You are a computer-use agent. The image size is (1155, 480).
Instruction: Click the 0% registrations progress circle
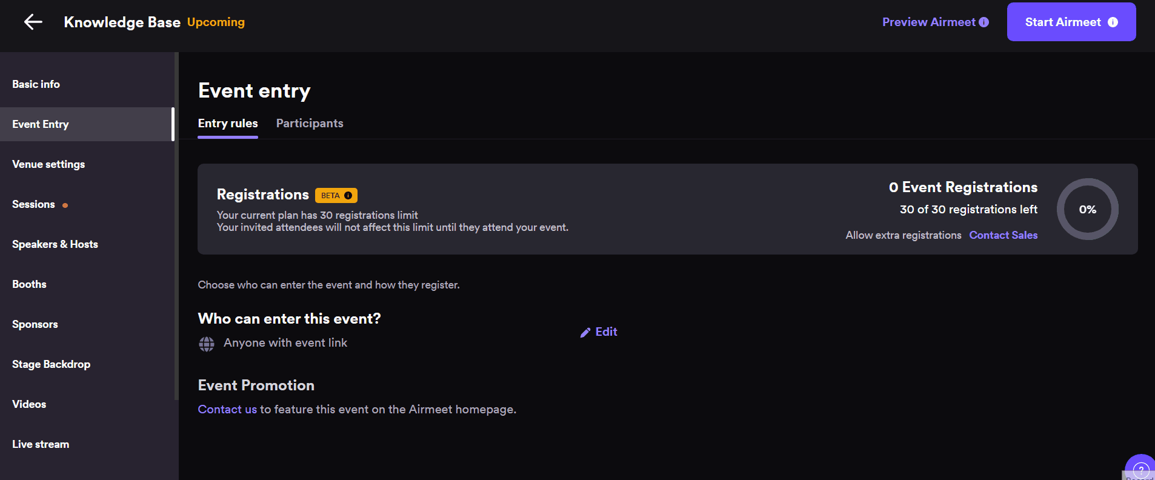click(x=1087, y=210)
